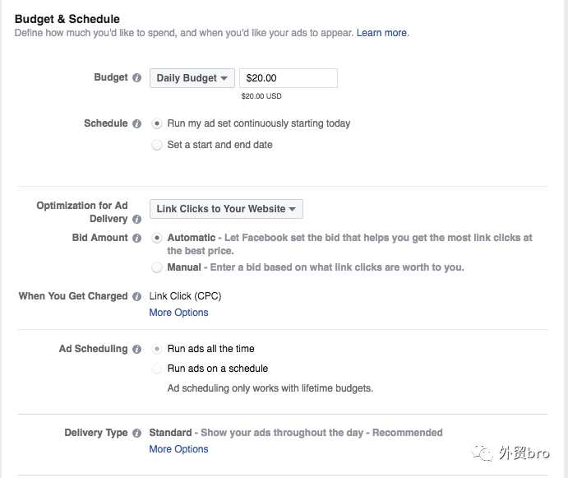This screenshot has height=478, width=568.
Task: Open the Learn more link
Action: [x=382, y=33]
